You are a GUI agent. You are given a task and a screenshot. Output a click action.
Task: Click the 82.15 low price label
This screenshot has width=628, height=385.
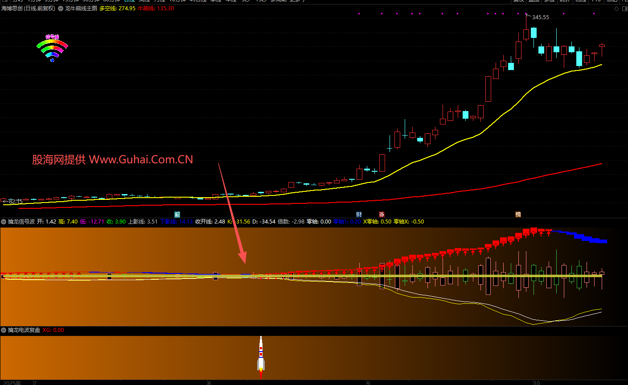15,202
